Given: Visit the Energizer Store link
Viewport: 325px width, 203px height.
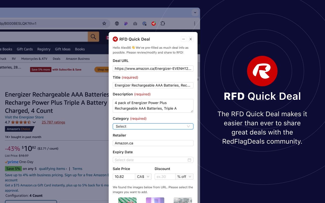Looking at the screenshot, I should point(24,117).
